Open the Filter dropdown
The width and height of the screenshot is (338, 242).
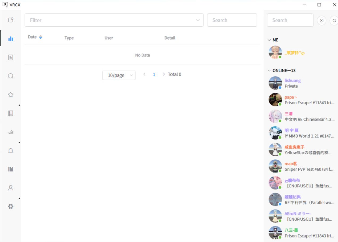(114, 20)
